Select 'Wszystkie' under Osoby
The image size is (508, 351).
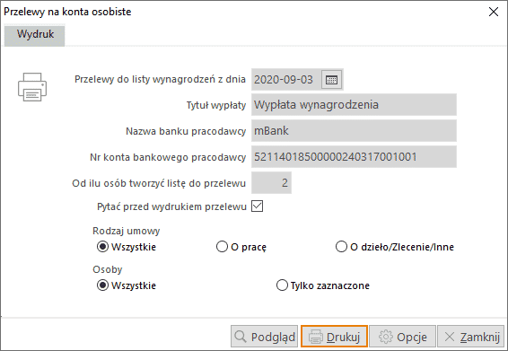[x=102, y=285]
